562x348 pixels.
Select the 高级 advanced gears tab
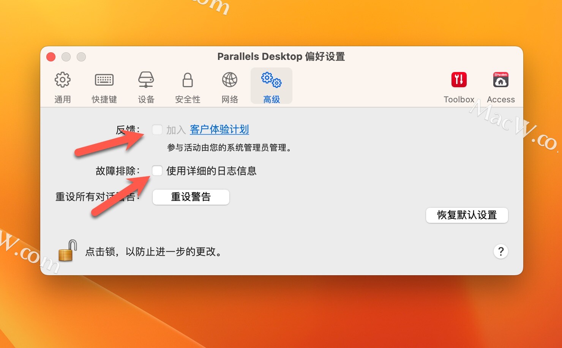pyautogui.click(x=272, y=86)
